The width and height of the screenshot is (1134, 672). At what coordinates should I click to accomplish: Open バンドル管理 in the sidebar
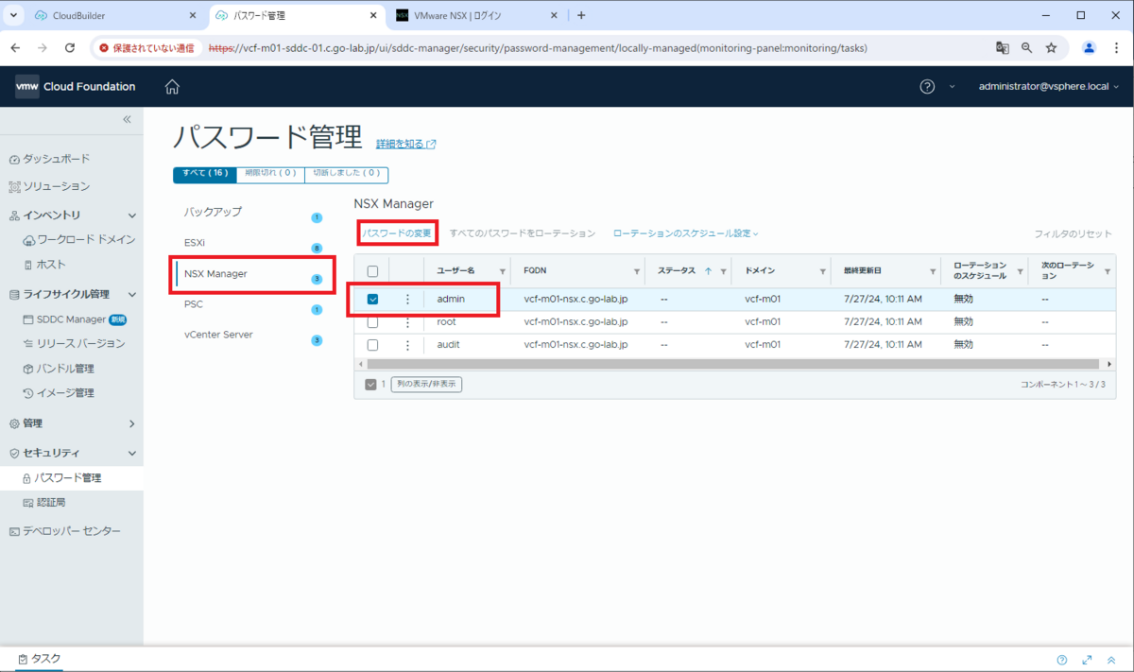59,369
